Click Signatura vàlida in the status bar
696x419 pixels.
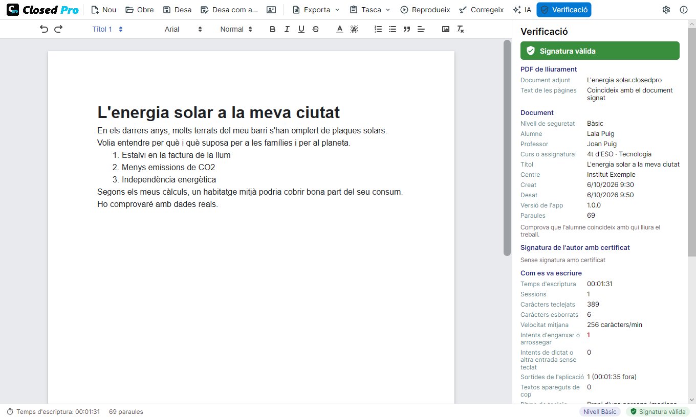658,411
